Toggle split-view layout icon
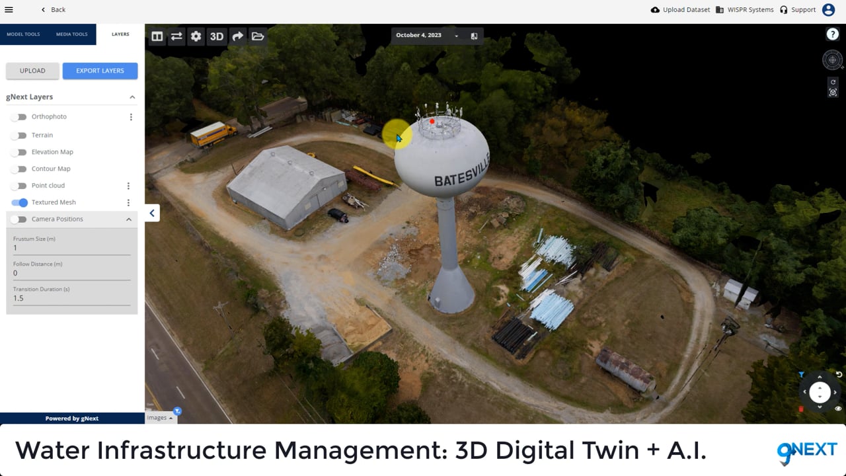Screen dimensions: 846x476 [x=157, y=36]
